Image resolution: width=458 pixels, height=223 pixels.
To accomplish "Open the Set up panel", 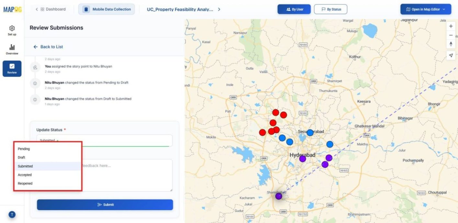I will [12, 30].
